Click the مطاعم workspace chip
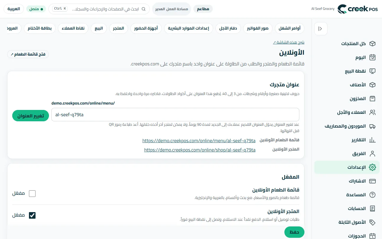 (x=203, y=9)
